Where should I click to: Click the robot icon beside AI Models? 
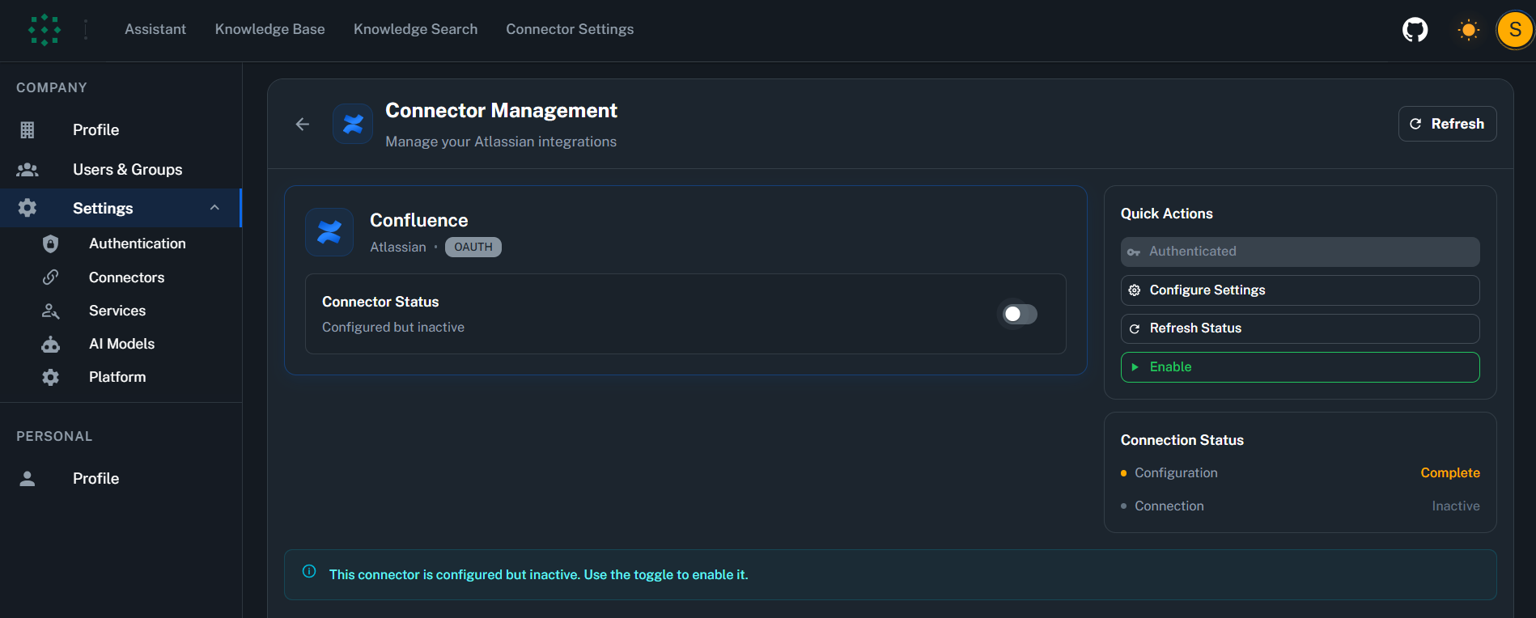coord(50,344)
